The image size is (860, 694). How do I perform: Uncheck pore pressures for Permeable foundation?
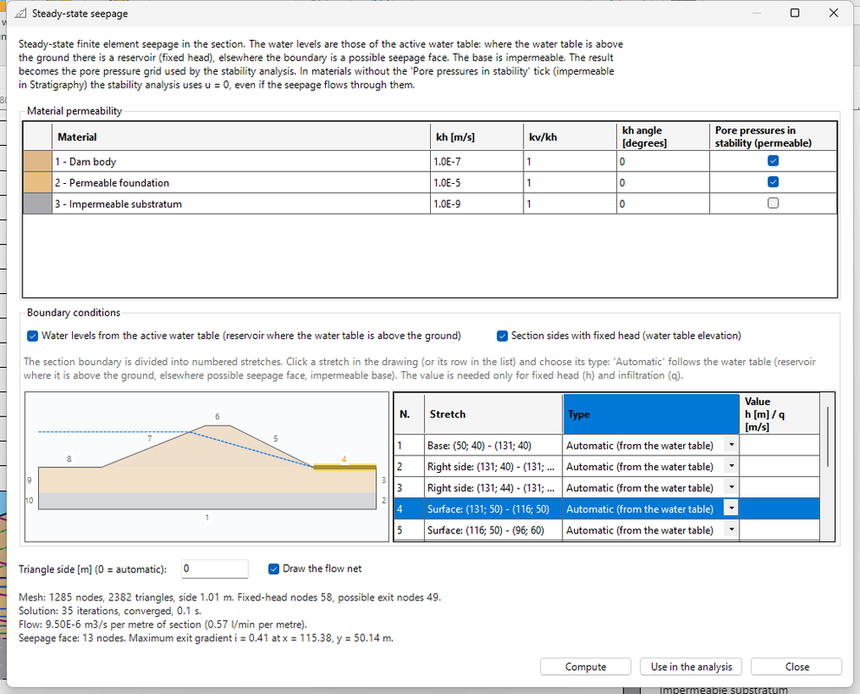[x=772, y=182]
